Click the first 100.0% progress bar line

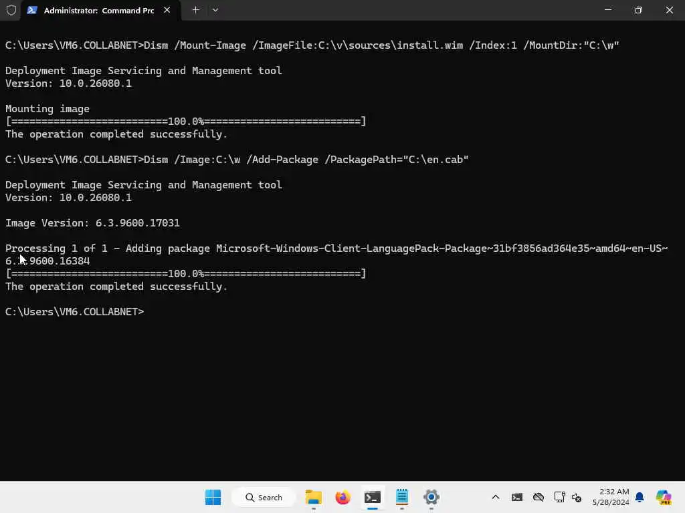[x=186, y=122]
